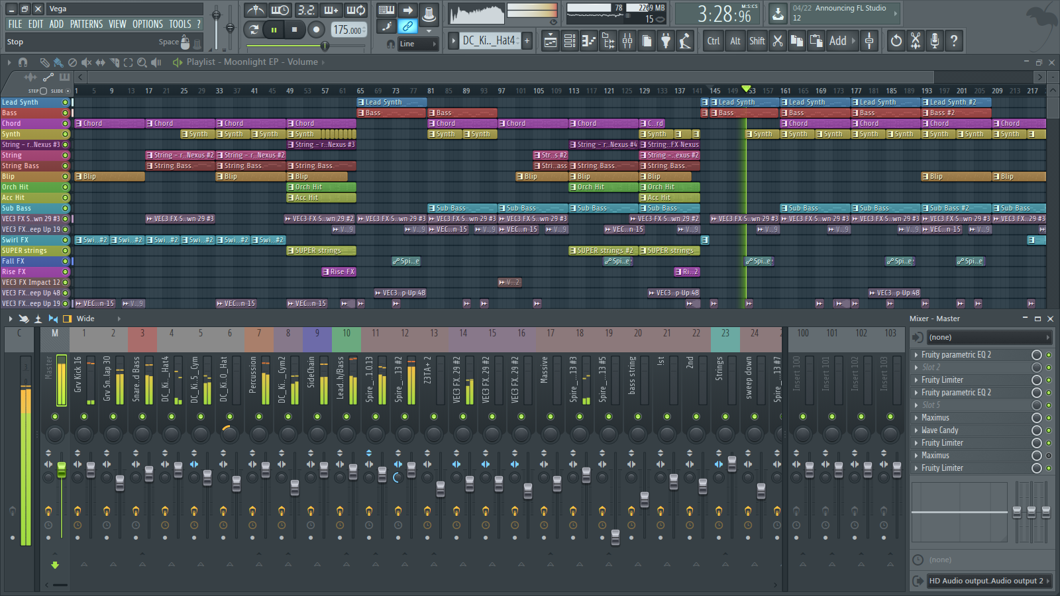
Task: Click the plus button beside pattern selector
Action: (x=527, y=41)
